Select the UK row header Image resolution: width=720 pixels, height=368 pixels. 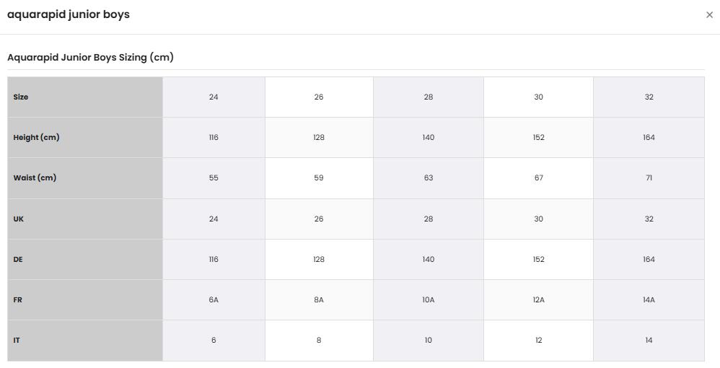[85, 219]
